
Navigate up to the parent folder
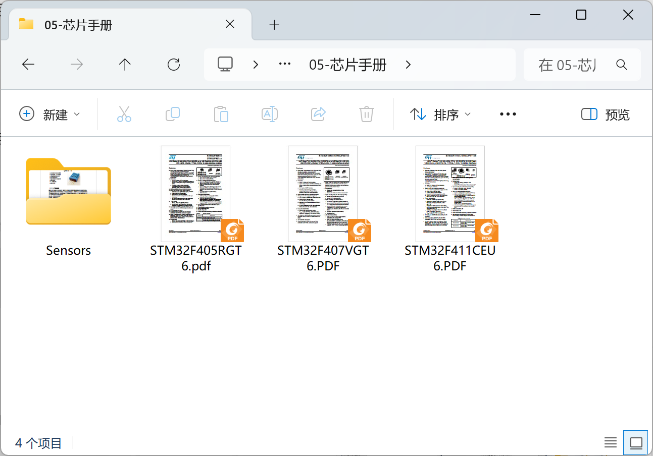125,64
